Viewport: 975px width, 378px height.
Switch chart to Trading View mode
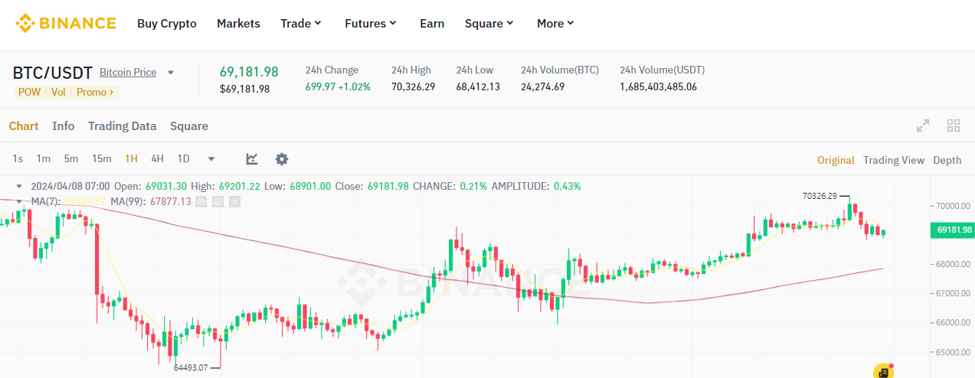click(893, 160)
